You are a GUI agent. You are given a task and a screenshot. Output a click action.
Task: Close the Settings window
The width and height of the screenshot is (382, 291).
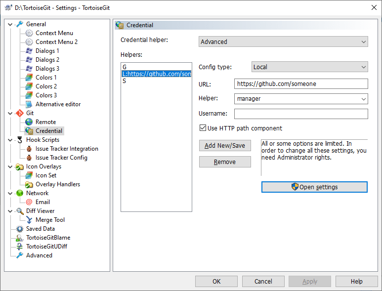[374, 7]
